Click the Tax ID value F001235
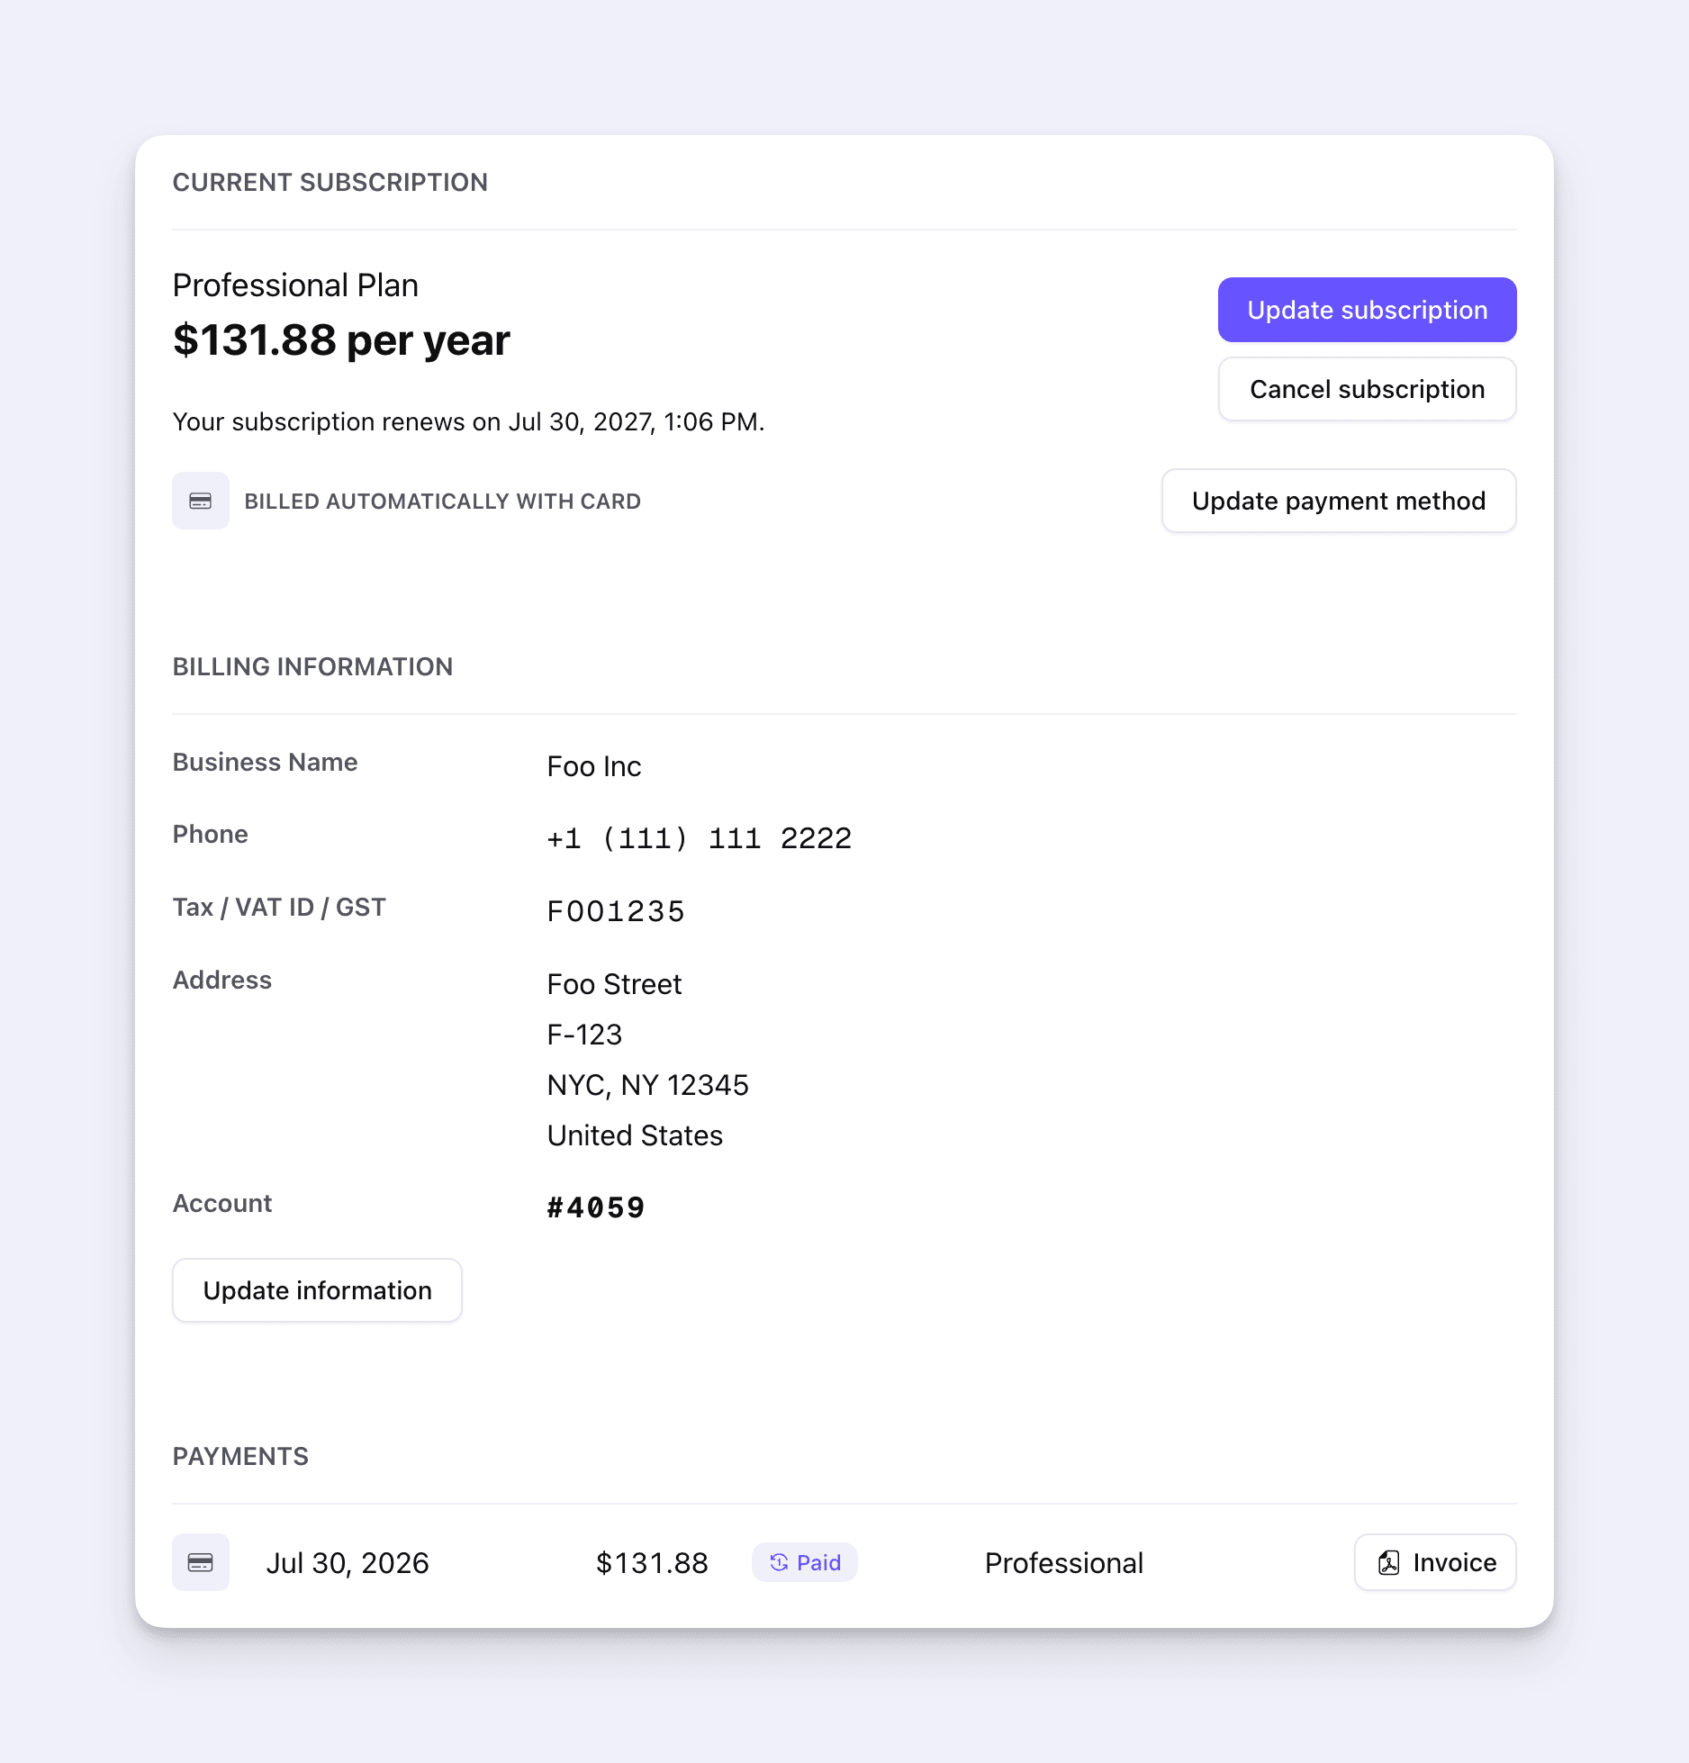This screenshot has height=1763, width=1689. tap(616, 911)
